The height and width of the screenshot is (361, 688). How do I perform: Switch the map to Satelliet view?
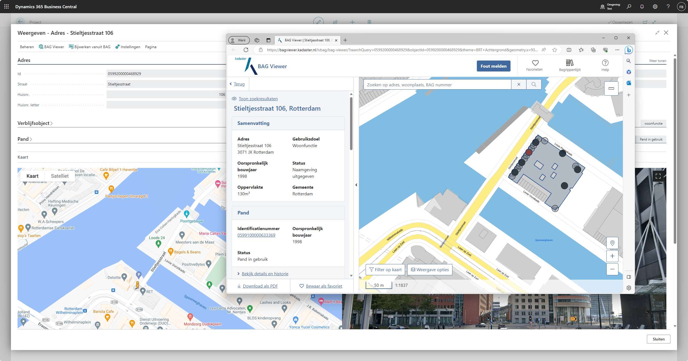(x=60, y=176)
